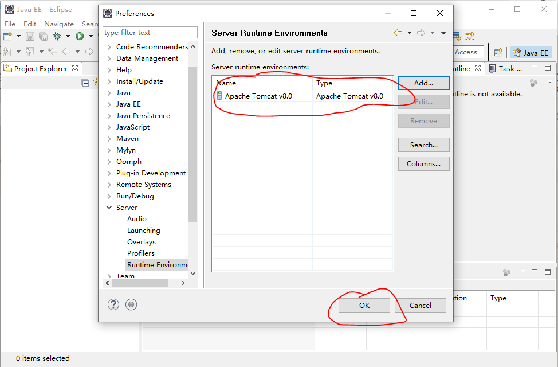Select the green Run icon
The image size is (558, 367).
tap(79, 36)
